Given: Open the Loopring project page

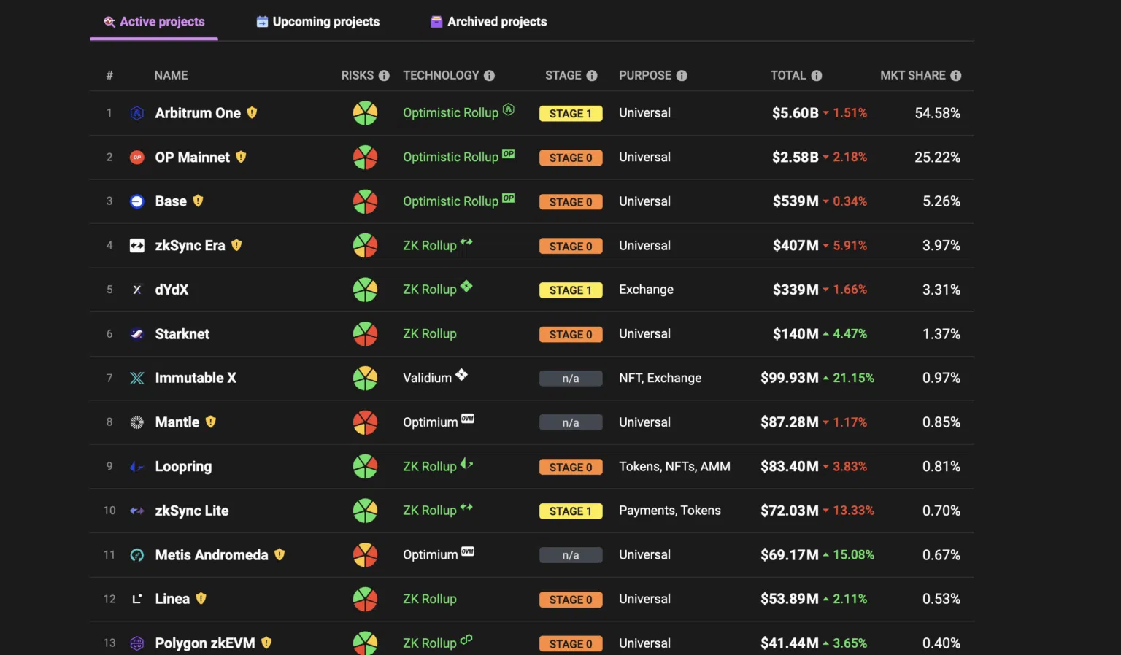Looking at the screenshot, I should point(183,467).
